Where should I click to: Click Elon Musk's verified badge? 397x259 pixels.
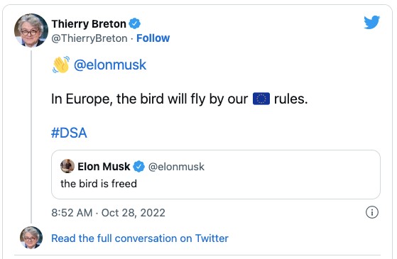[x=138, y=167]
